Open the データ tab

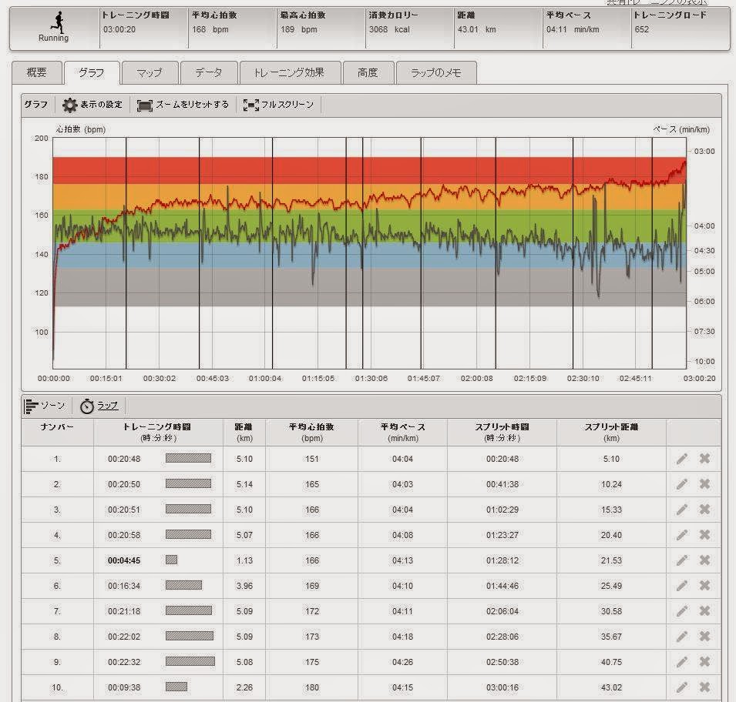click(209, 72)
